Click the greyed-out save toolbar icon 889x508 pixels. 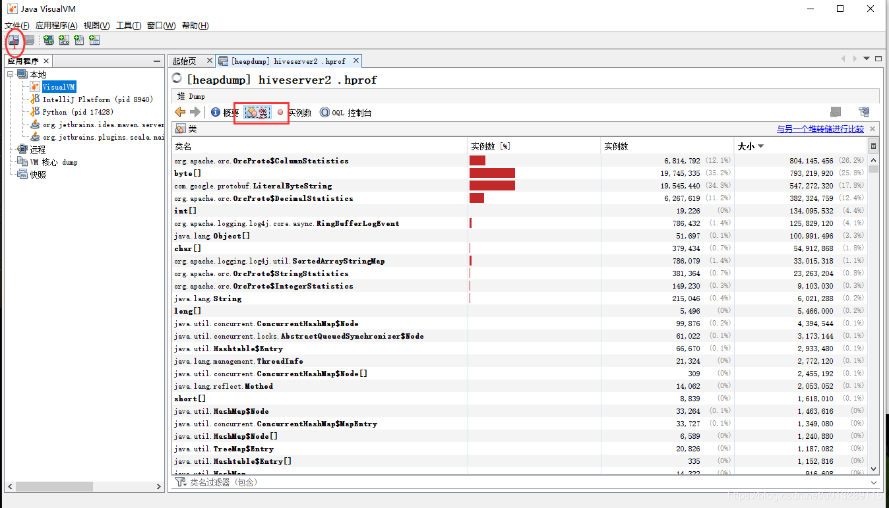(29, 40)
